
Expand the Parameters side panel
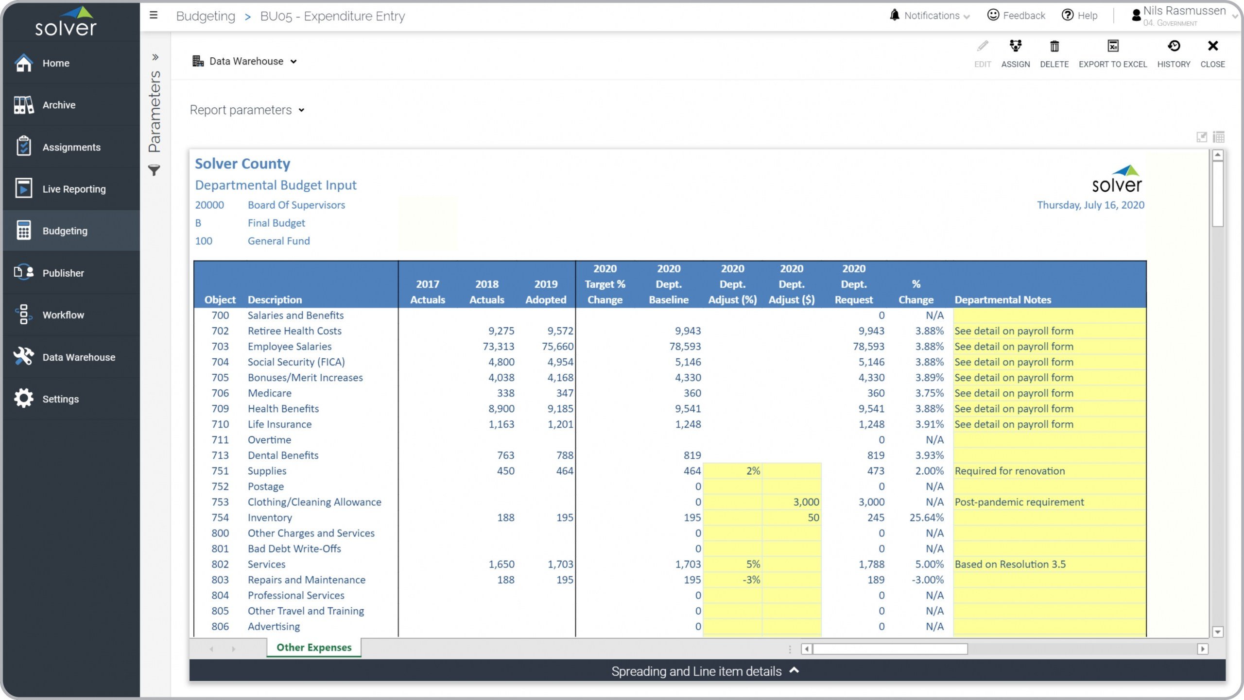tap(155, 57)
